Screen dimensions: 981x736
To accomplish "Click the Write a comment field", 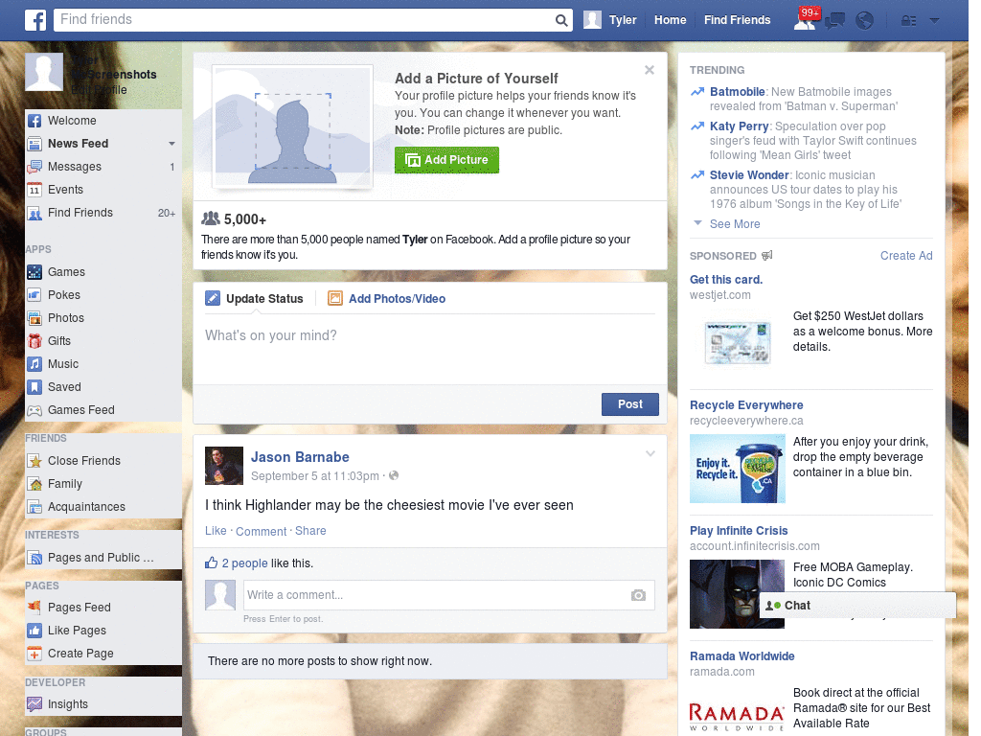I will click(437, 595).
